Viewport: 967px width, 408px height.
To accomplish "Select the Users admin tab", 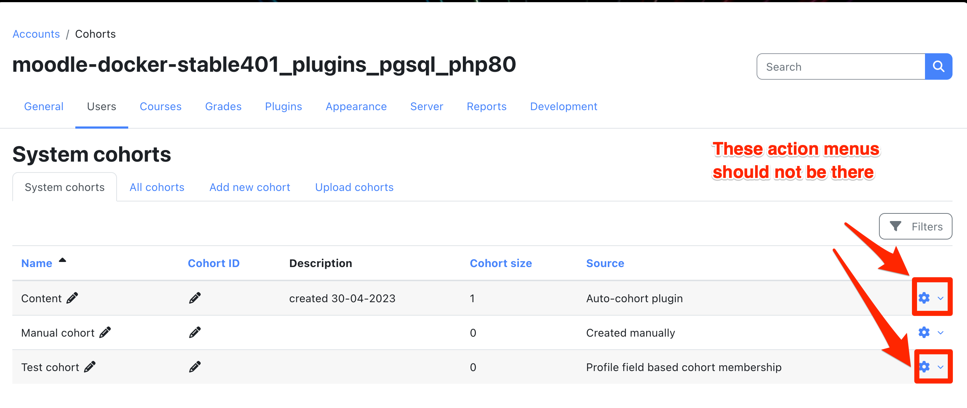I will click(101, 106).
